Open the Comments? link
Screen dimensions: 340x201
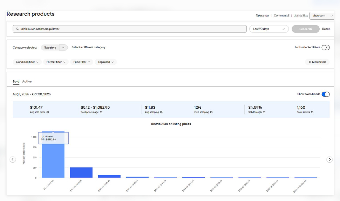281,16
